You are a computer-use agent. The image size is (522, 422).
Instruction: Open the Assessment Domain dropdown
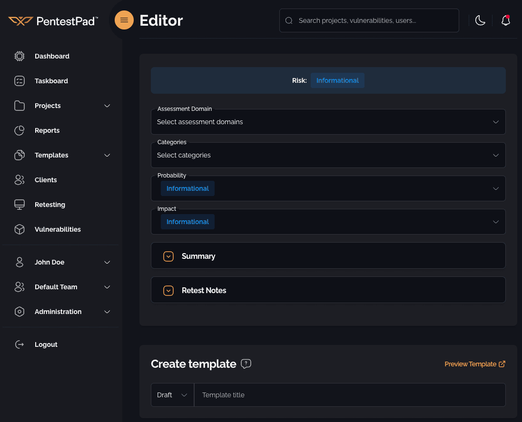coord(328,122)
